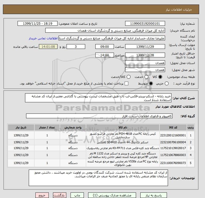Click the general need description text box
Viewport: 205px width, 198px height.
point(98,98)
